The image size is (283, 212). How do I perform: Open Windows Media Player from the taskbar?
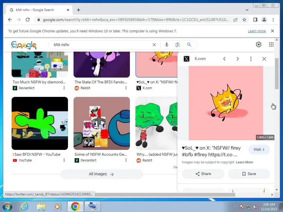pos(58,206)
